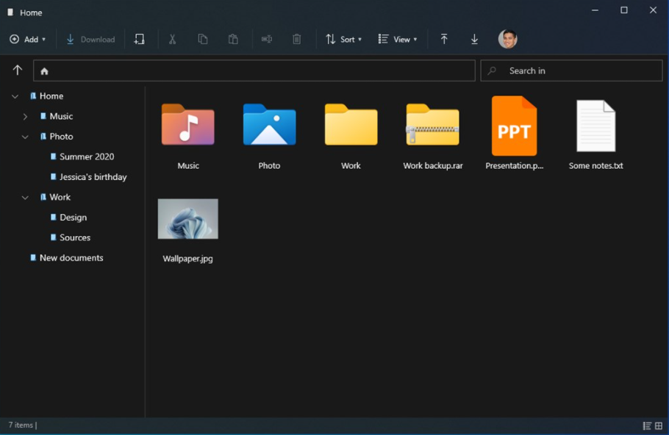Open the user profile avatar
The height and width of the screenshot is (435, 669).
click(x=508, y=39)
